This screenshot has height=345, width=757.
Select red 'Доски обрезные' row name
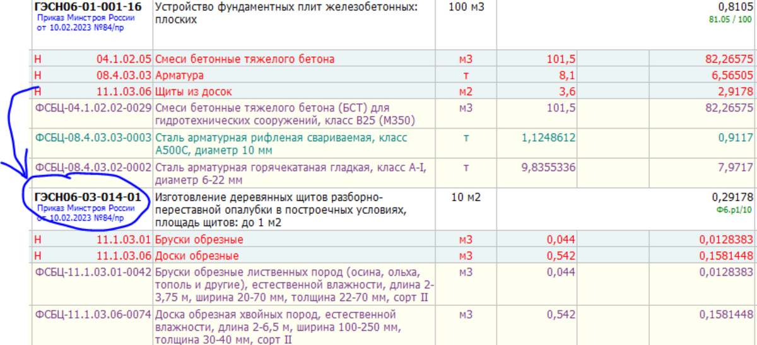click(x=197, y=256)
